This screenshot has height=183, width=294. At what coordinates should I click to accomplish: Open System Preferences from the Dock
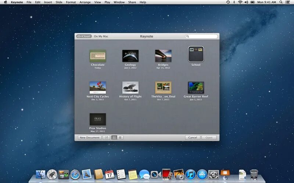click(214, 175)
